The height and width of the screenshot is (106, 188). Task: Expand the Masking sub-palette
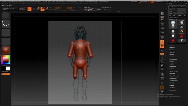[x=172, y=62]
